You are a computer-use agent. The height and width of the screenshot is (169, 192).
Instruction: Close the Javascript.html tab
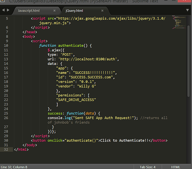pos(54,11)
